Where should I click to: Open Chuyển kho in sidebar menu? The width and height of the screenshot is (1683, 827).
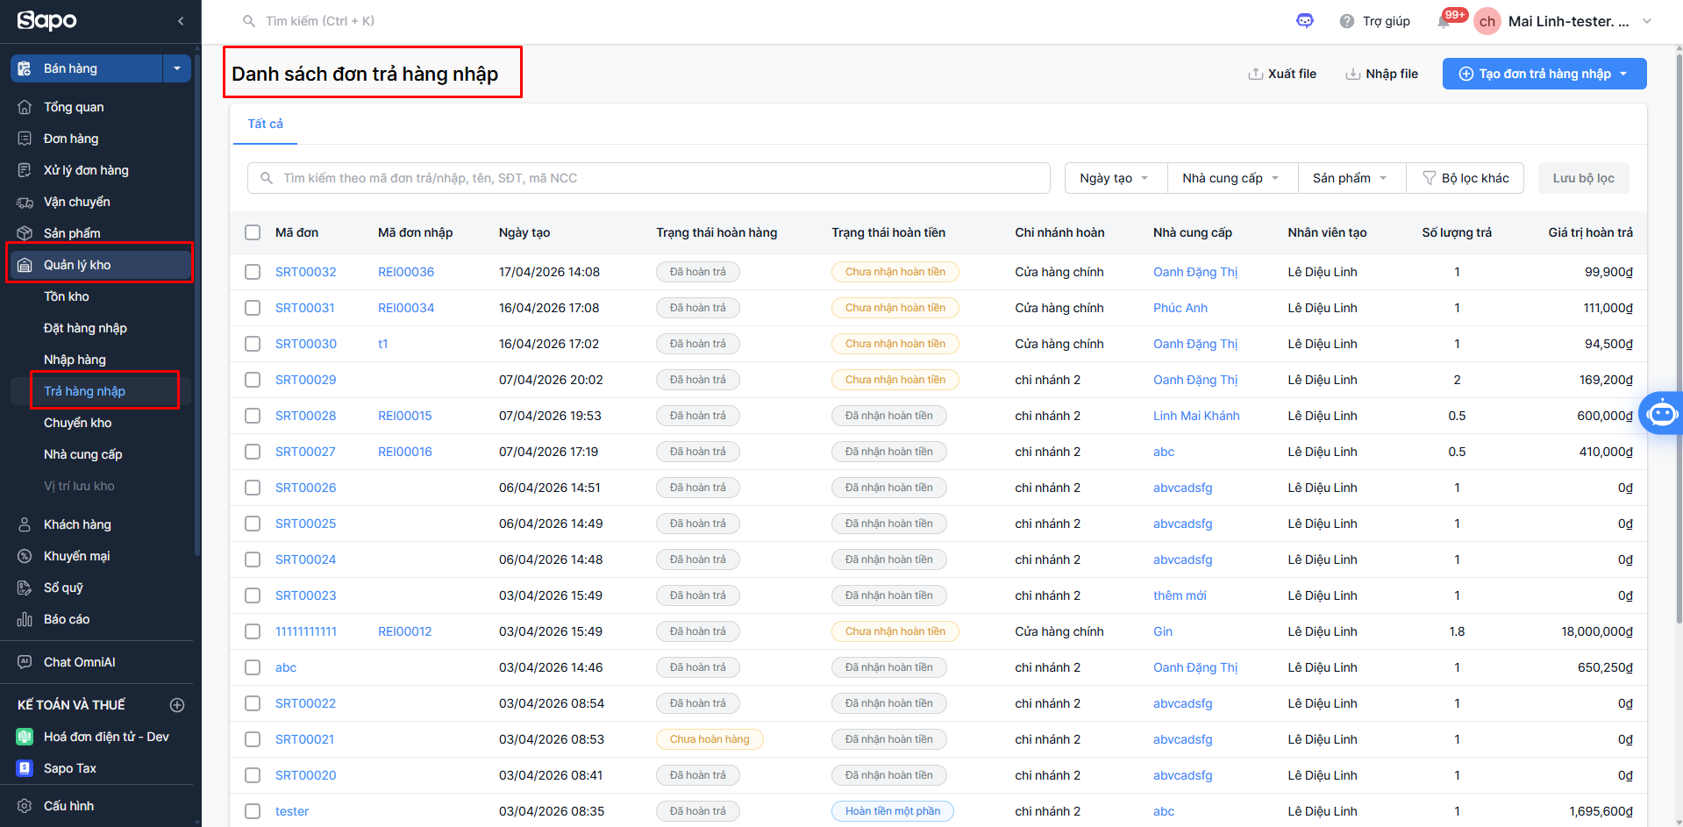click(x=78, y=423)
